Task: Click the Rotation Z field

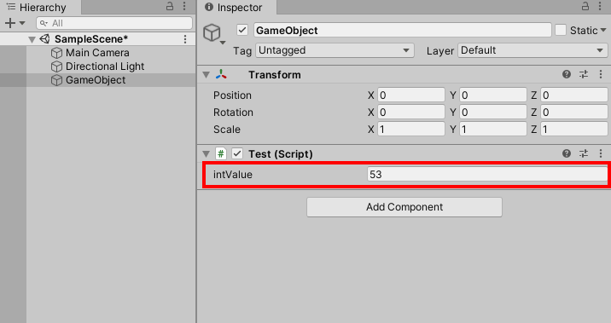Action: point(574,112)
